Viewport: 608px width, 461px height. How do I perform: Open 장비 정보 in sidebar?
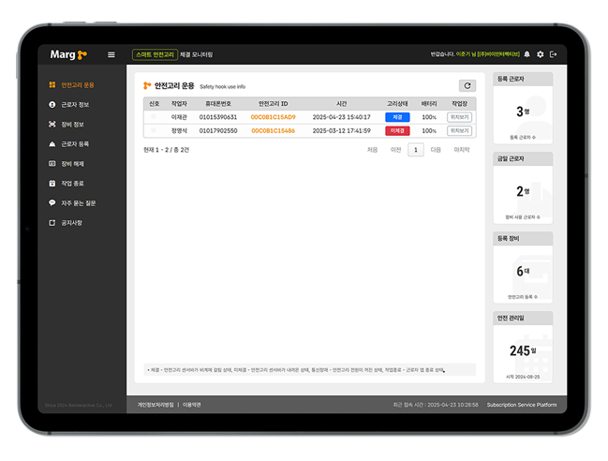click(x=72, y=124)
